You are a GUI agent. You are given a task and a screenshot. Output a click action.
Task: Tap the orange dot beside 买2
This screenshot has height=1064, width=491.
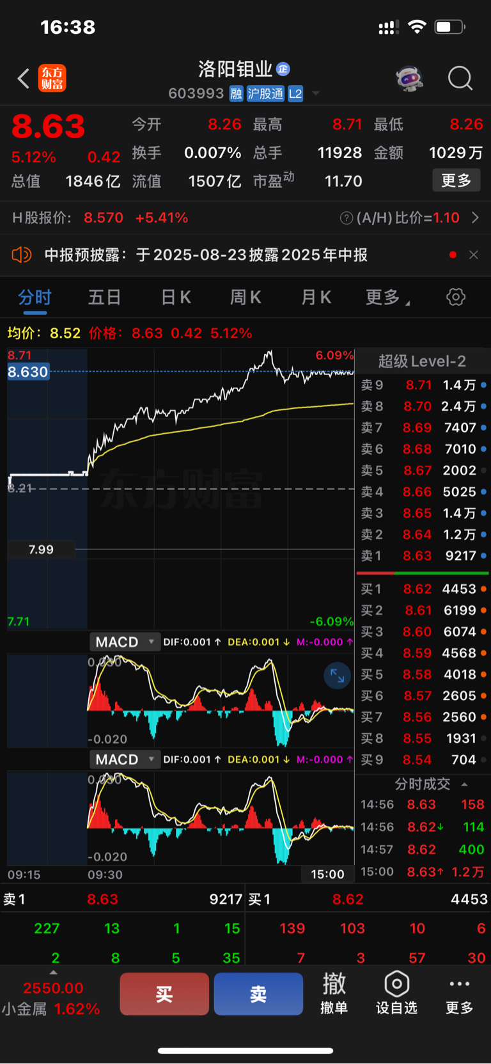pyautogui.click(x=483, y=610)
